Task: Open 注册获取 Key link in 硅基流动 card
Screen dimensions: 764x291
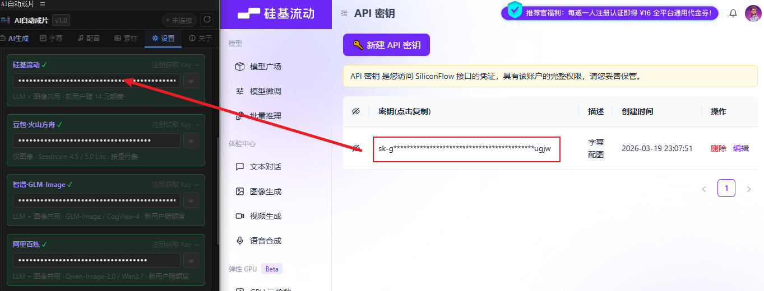Action: coord(175,65)
